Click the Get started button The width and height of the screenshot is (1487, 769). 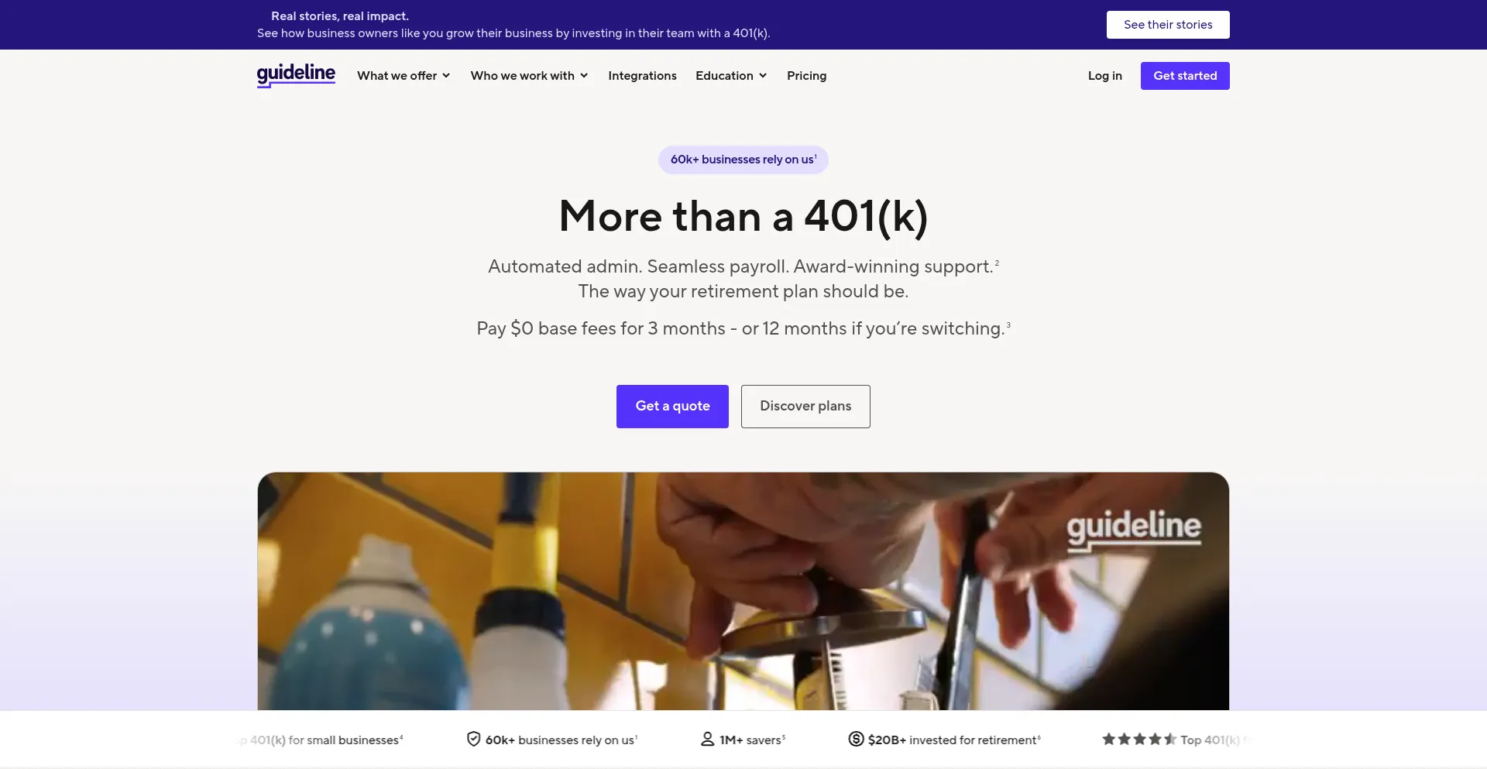[1185, 76]
